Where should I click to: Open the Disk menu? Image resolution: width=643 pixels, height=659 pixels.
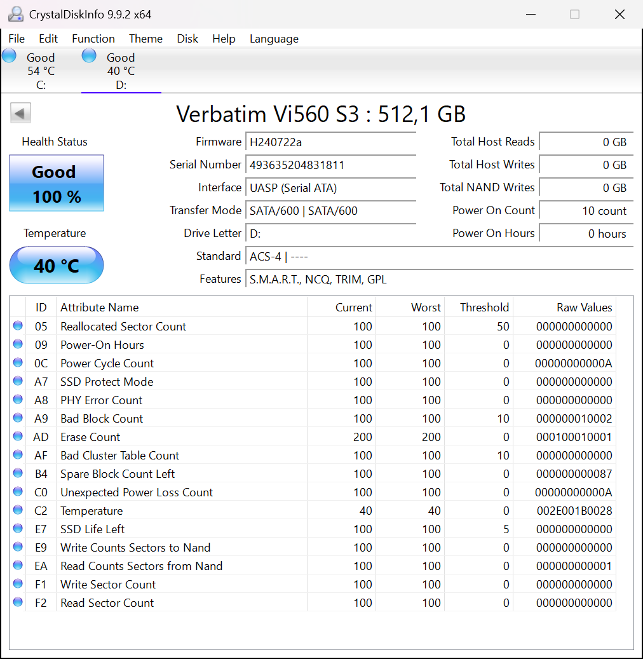click(x=187, y=39)
